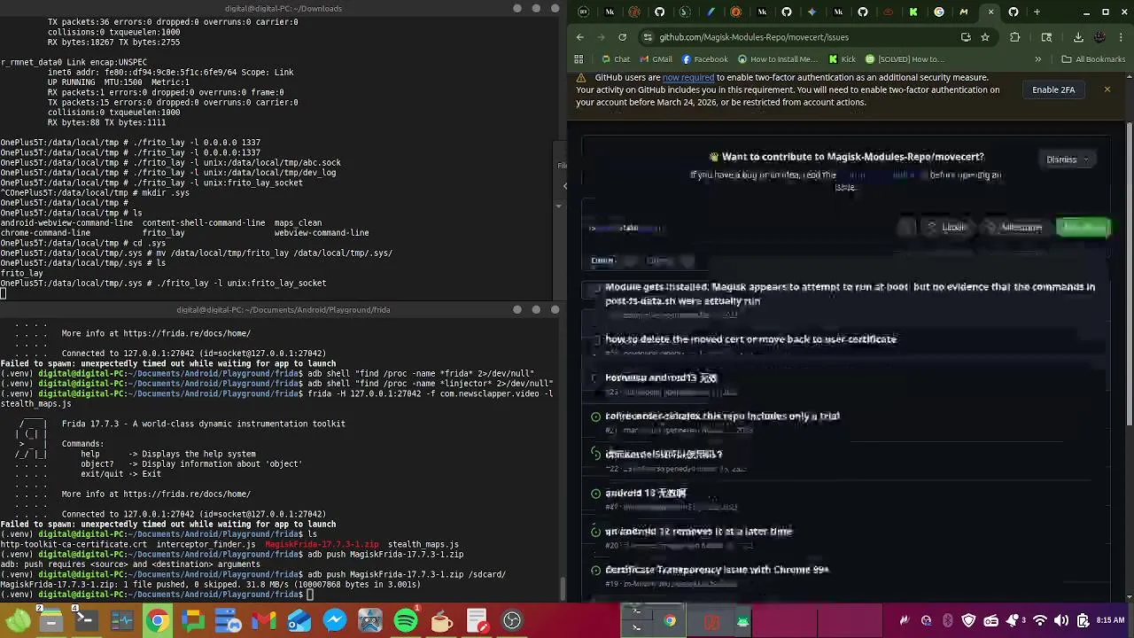The image size is (1134, 638).
Task: Open System Monitor in the panel
Action: [x=122, y=620]
